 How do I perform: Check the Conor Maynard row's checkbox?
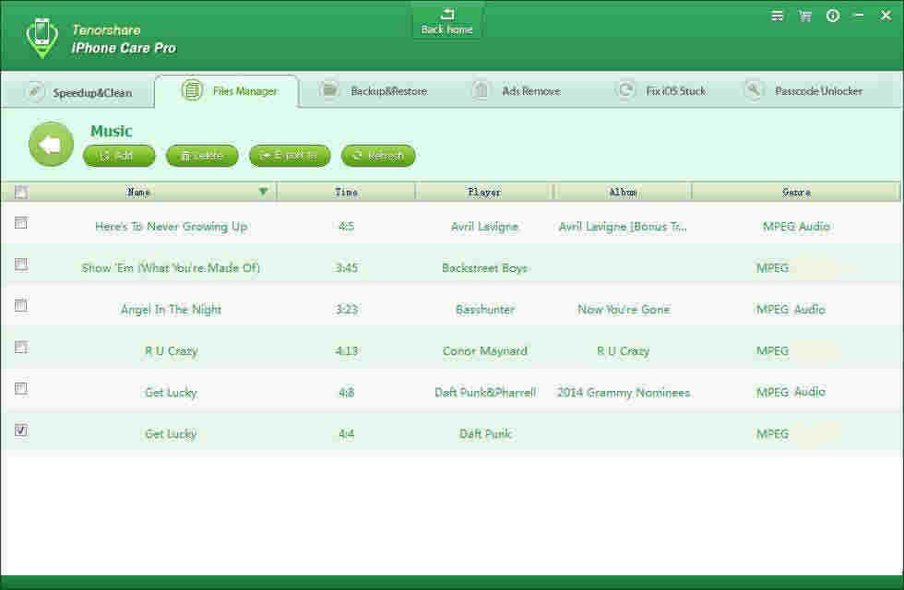pos(21,347)
